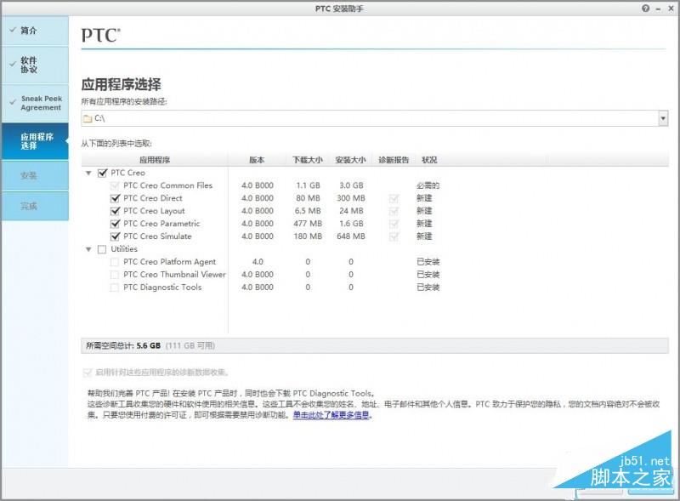Select the PTC Creo Thumbnail Viewer row label
This screenshot has height=501, width=680.
tap(174, 275)
